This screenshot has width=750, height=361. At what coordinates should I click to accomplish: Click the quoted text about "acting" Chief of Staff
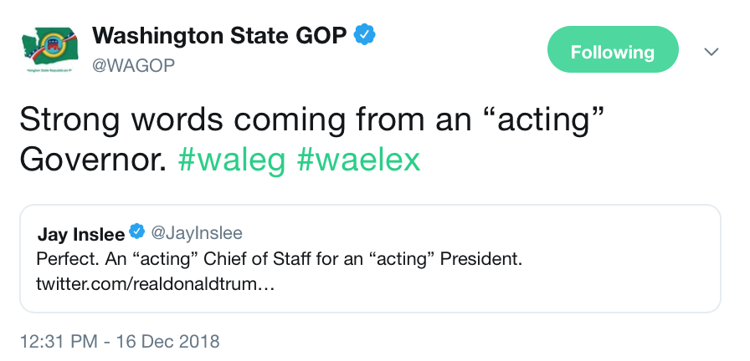click(279, 259)
